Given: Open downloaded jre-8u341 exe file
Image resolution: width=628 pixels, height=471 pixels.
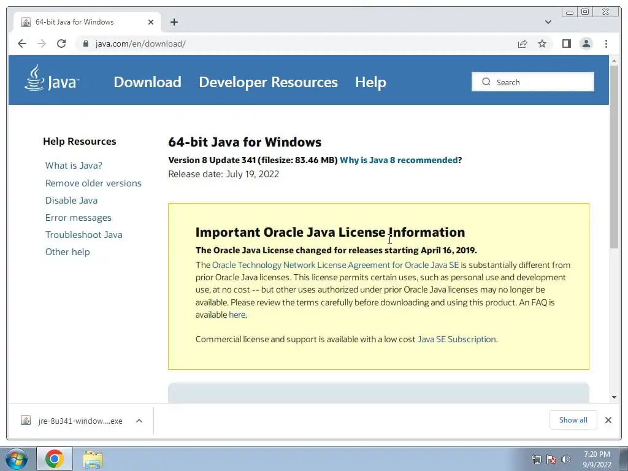Looking at the screenshot, I should tap(80, 421).
